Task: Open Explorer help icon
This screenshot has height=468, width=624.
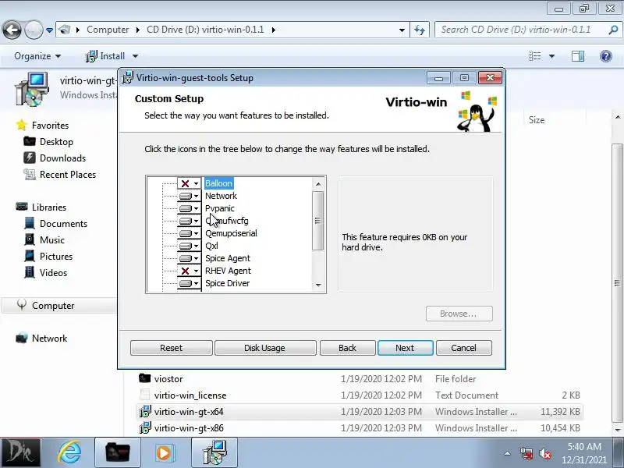Action: (606, 56)
